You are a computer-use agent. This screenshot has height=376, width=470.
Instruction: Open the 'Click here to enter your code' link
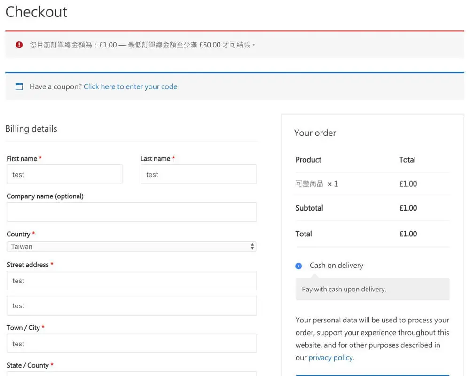(x=130, y=86)
